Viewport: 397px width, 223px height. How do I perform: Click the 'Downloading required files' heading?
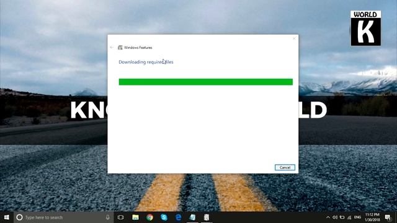coord(146,62)
